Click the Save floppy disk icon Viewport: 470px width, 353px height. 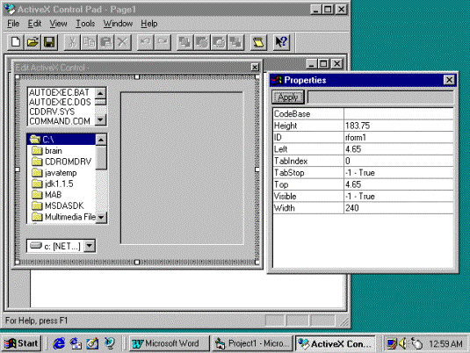coord(49,42)
